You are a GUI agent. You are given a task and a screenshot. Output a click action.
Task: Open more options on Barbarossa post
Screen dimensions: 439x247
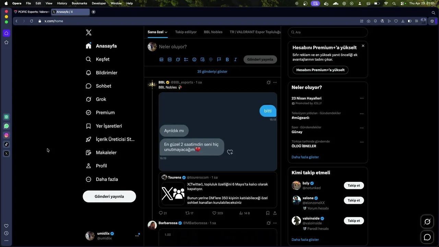(275, 223)
